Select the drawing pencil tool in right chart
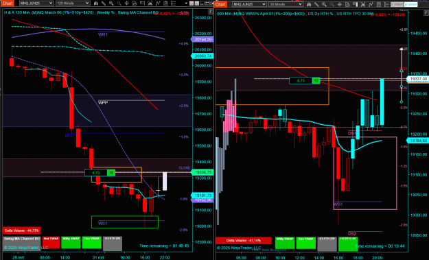 [x=316, y=4]
